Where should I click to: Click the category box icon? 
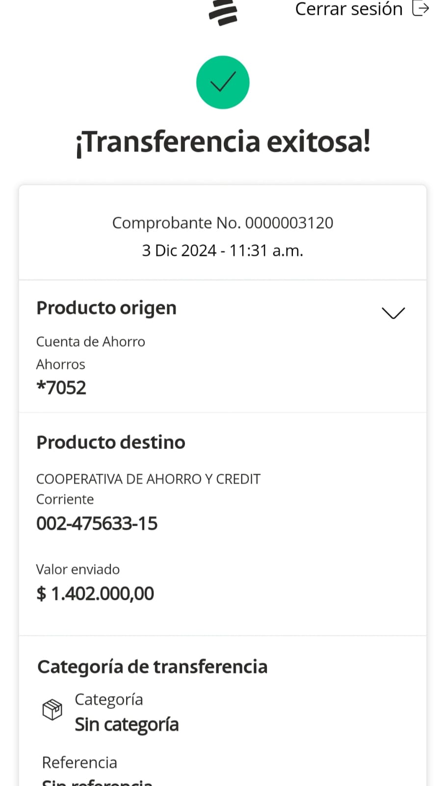coord(52,710)
